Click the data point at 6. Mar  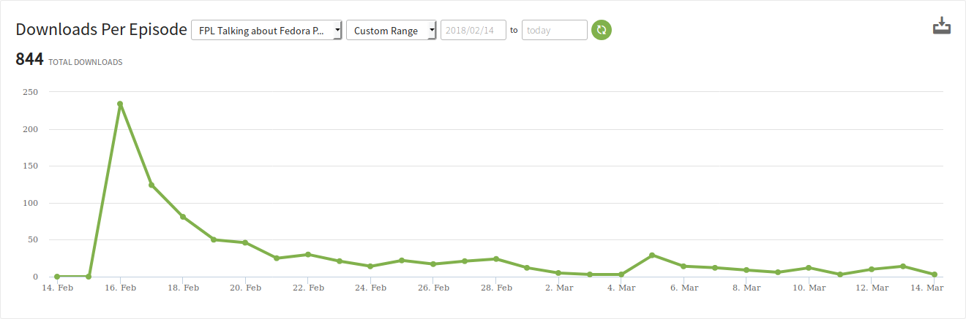(684, 266)
